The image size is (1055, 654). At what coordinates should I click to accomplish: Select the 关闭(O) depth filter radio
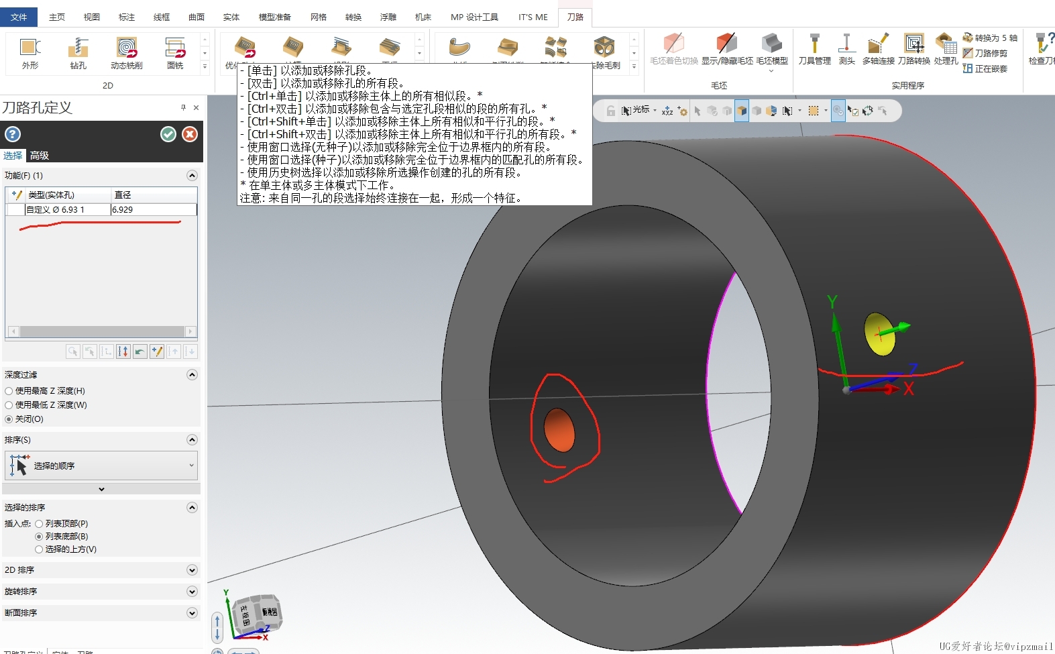[x=9, y=419]
